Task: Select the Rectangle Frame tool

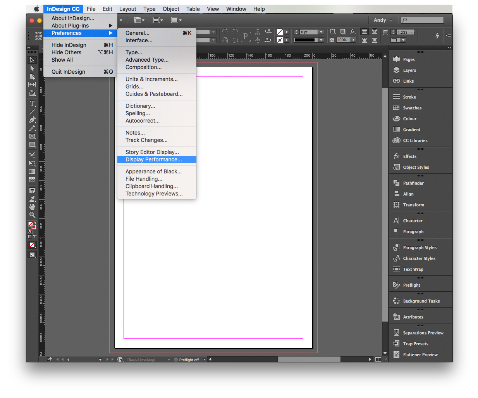Action: [x=32, y=136]
